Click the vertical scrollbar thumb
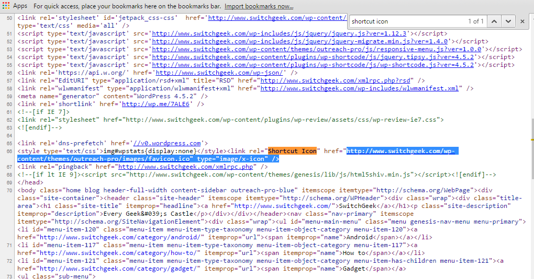Viewport: 534px width, 279px height. click(x=532, y=148)
